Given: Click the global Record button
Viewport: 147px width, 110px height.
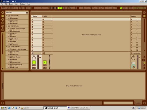Looking at the screenshot, I should [56, 8].
